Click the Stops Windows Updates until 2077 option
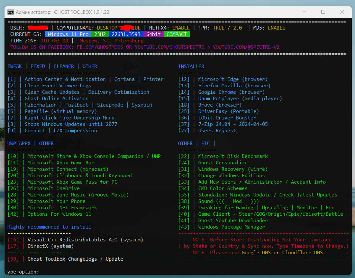This screenshot has height=278, width=355. 71,124
